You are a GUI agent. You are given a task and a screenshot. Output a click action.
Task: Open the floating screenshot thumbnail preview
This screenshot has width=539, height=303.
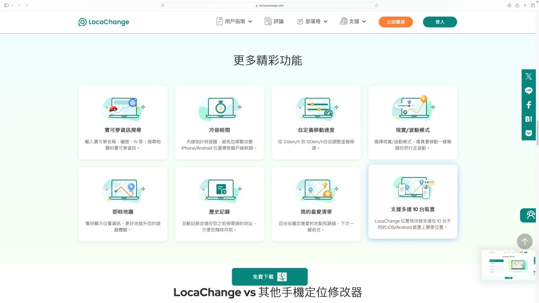(509, 265)
